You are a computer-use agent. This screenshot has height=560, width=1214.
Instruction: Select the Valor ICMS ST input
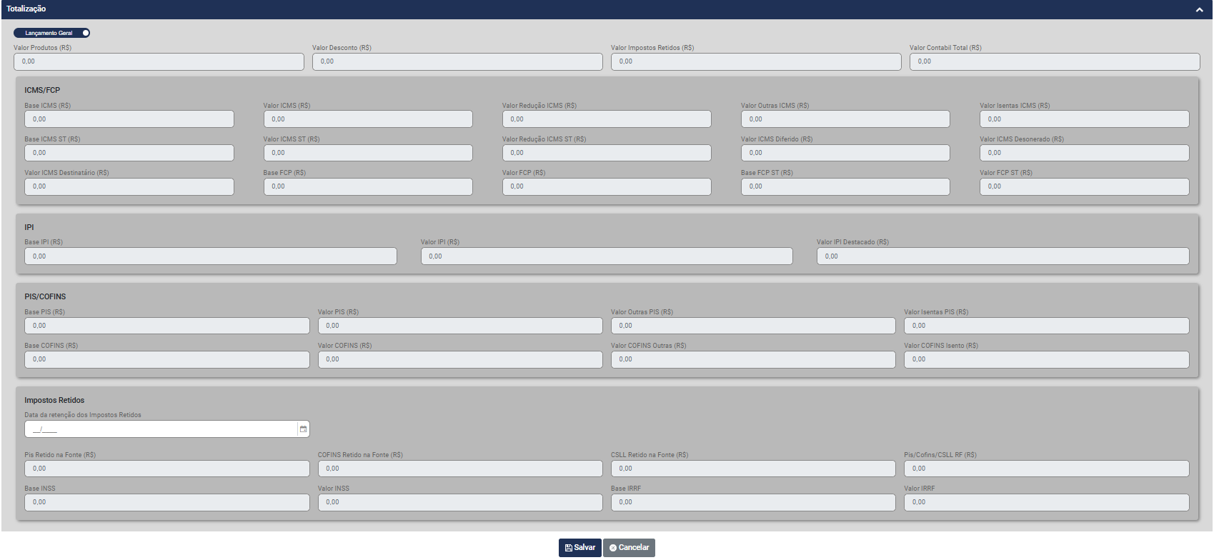click(x=368, y=153)
